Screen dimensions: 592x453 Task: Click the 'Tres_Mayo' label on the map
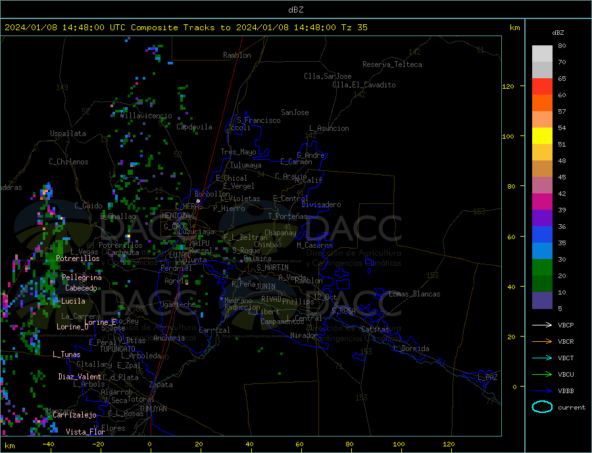point(238,152)
